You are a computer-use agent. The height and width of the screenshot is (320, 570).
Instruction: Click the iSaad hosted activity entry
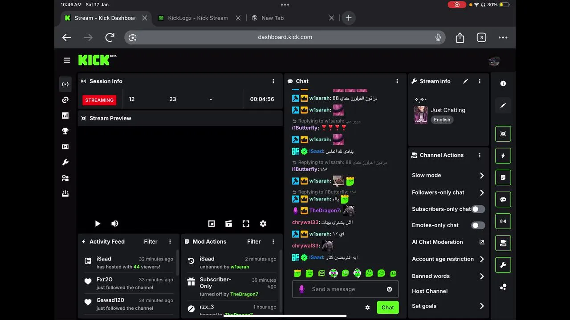tap(129, 263)
